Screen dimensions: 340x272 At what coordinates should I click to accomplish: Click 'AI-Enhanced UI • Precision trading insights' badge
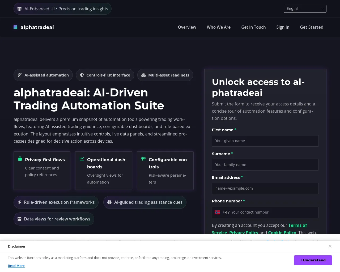click(62, 9)
